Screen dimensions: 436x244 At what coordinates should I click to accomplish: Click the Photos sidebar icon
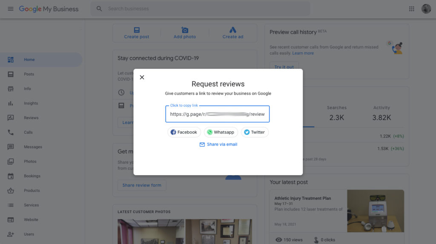click(x=11, y=161)
